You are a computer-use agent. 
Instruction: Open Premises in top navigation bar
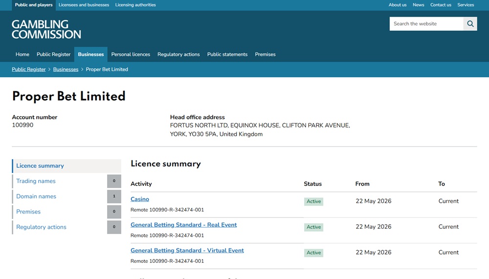(265, 54)
